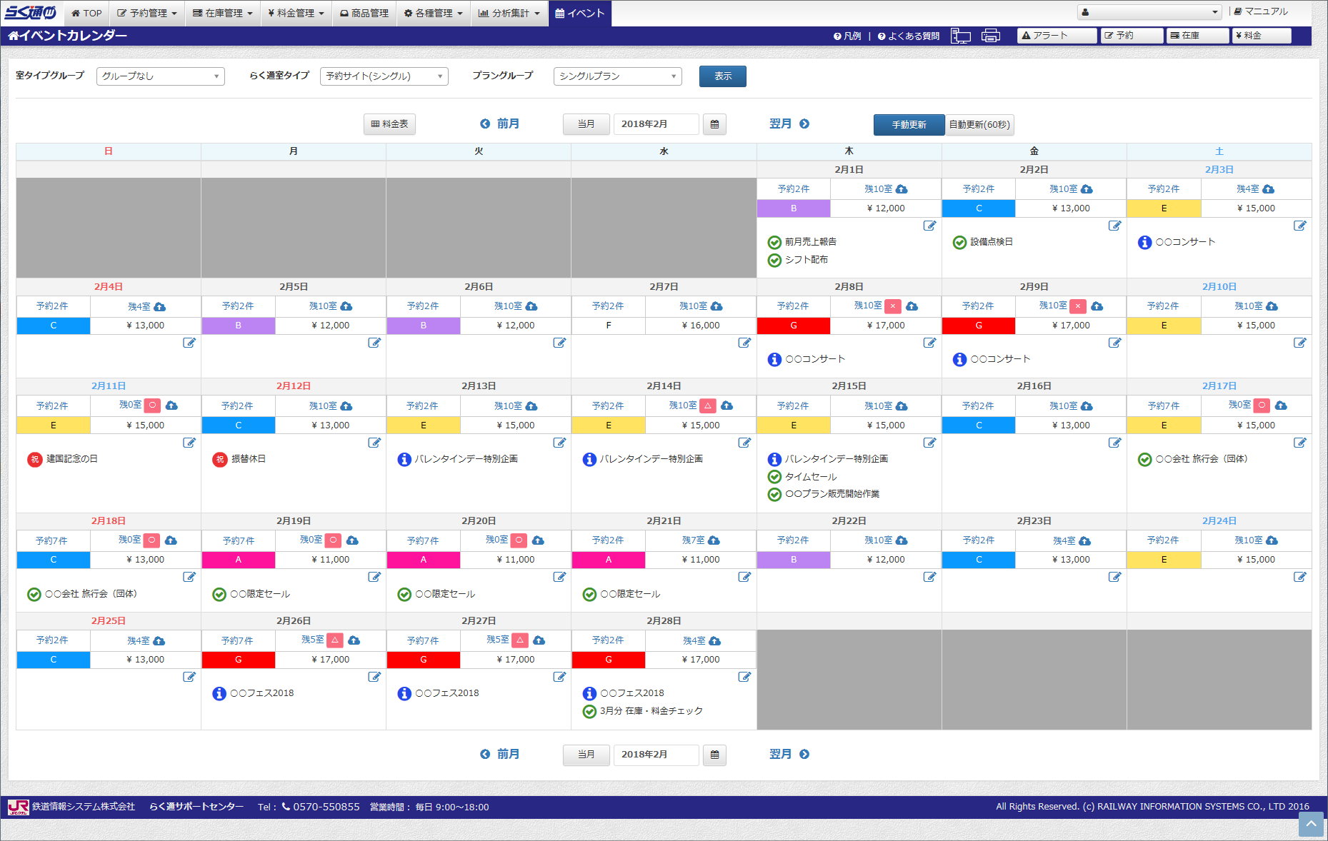Expand the らく通室タイプ combo box
This screenshot has height=841, width=1328.
384,76
